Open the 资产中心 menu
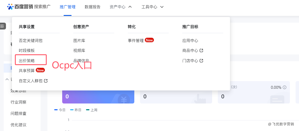Viewport: 299px width, 131px height. [118, 7]
